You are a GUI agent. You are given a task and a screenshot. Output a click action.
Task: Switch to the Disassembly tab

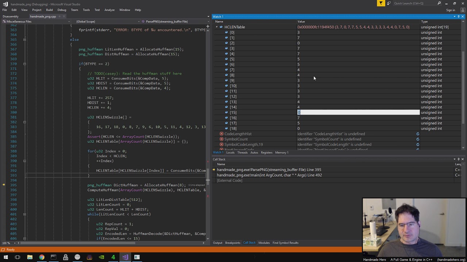(11, 16)
